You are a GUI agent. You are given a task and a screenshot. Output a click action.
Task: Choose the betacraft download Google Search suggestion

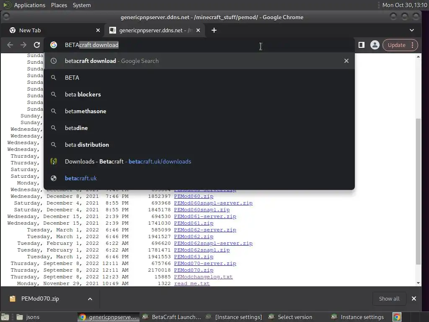199,61
